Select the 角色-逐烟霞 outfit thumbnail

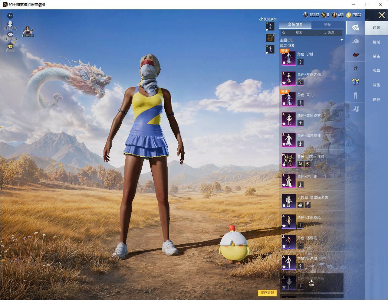289,242
